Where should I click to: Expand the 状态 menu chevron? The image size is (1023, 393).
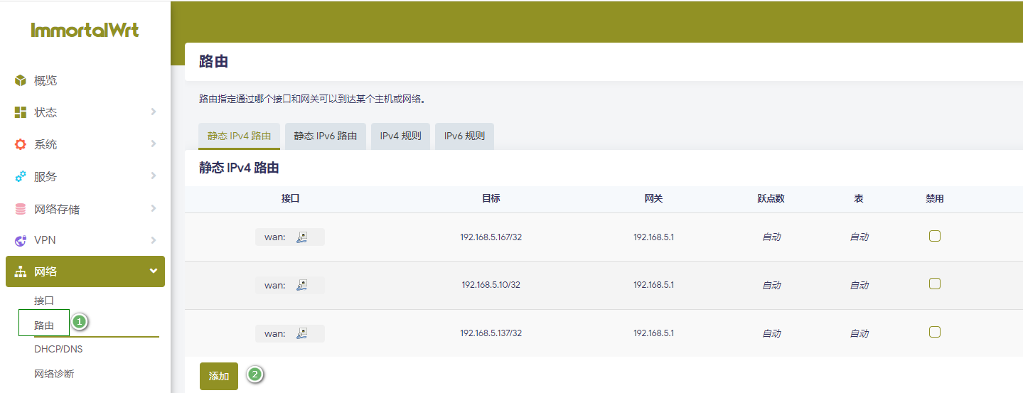coord(154,112)
